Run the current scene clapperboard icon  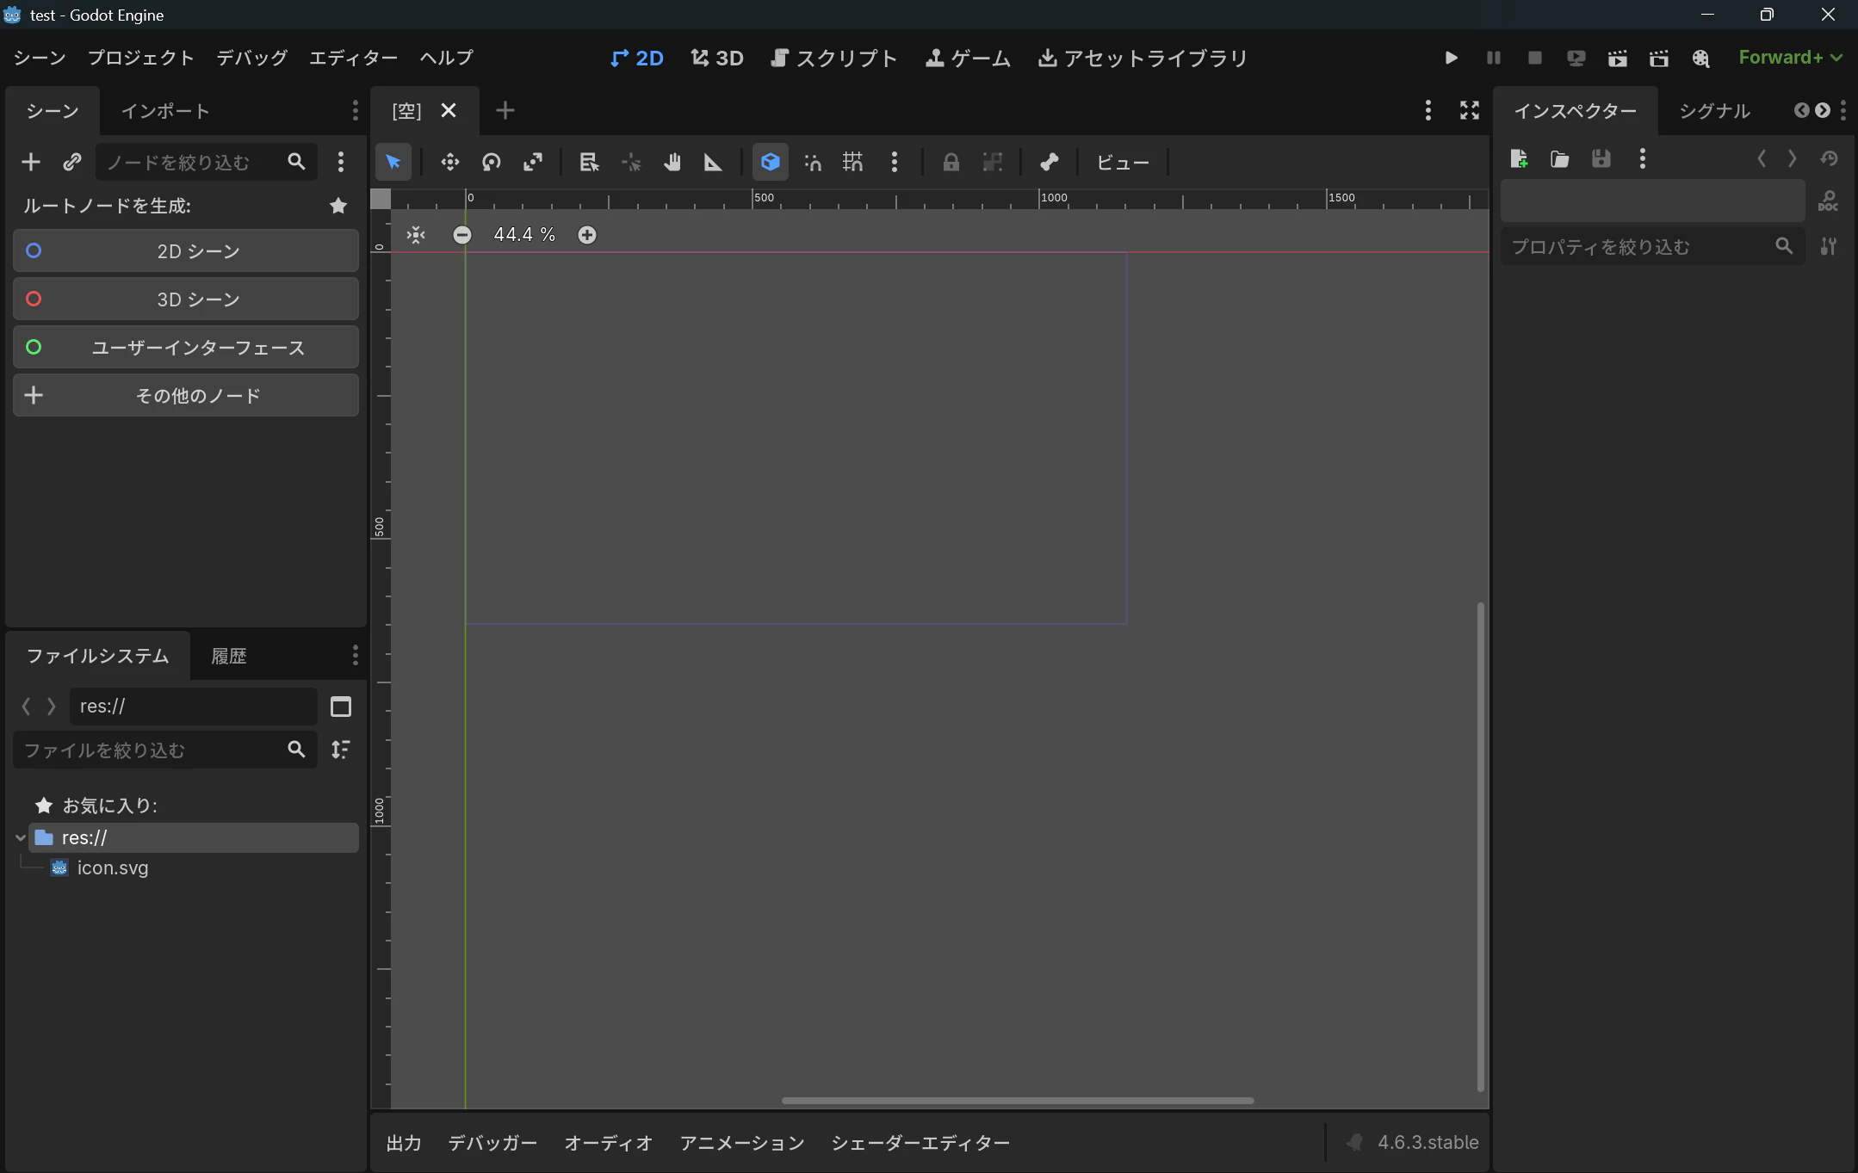[1618, 58]
